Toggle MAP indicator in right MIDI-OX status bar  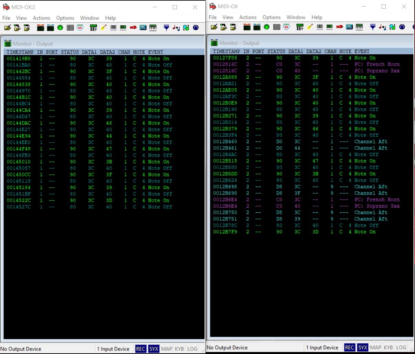click(x=375, y=347)
